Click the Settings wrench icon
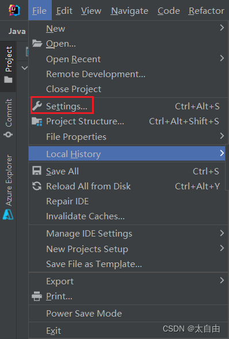 [37, 106]
